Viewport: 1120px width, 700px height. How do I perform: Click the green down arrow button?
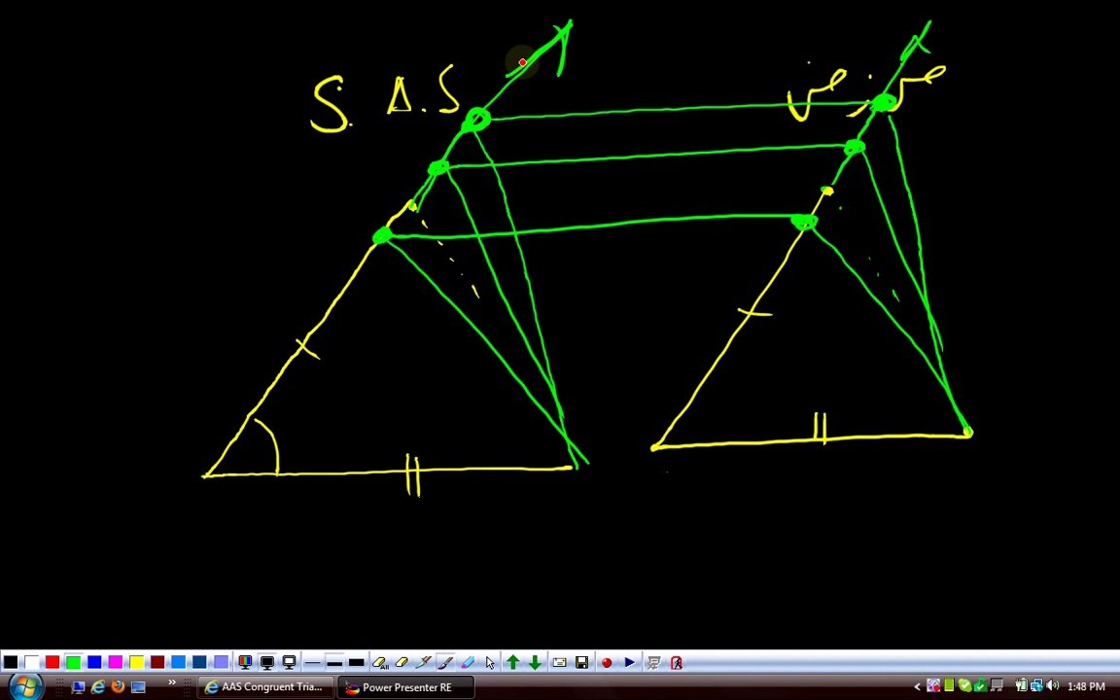tap(535, 663)
